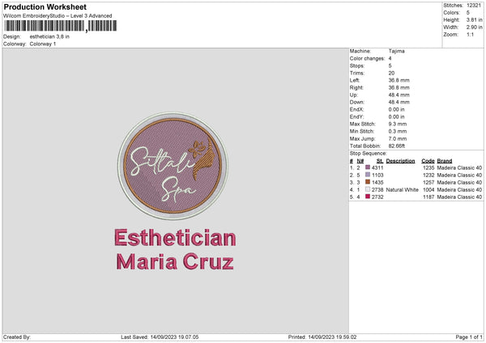
Task: Click the Max Stitch value 9.3 mm
Action: pyautogui.click(x=398, y=124)
